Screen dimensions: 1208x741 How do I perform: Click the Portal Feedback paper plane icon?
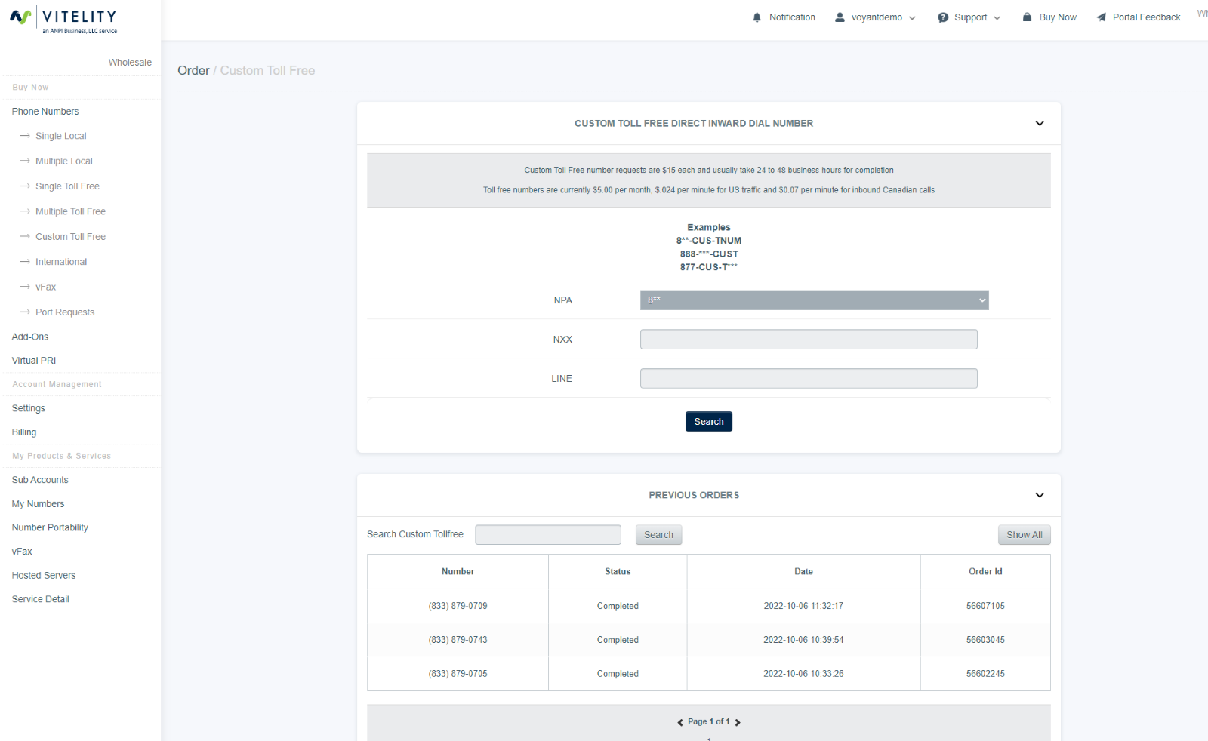tap(1100, 17)
